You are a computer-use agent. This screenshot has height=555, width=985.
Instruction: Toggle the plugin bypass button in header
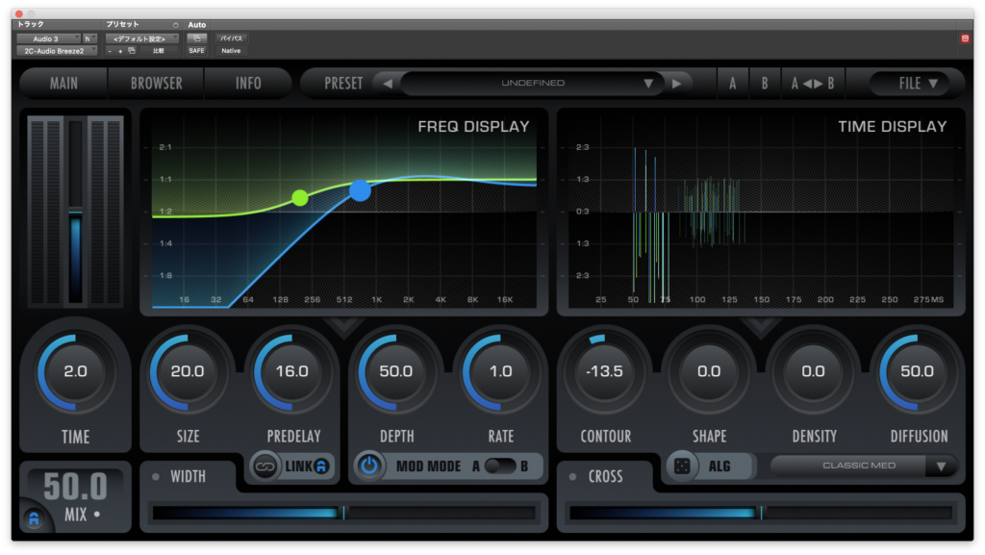tap(231, 38)
